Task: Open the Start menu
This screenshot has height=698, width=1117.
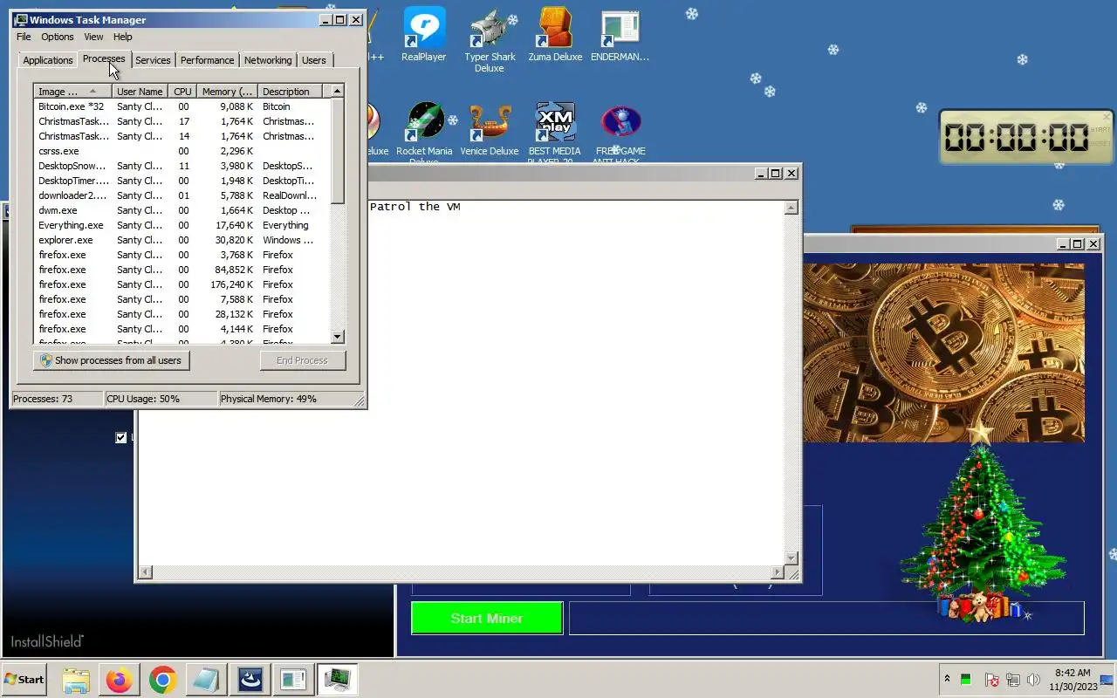Action: click(x=24, y=680)
